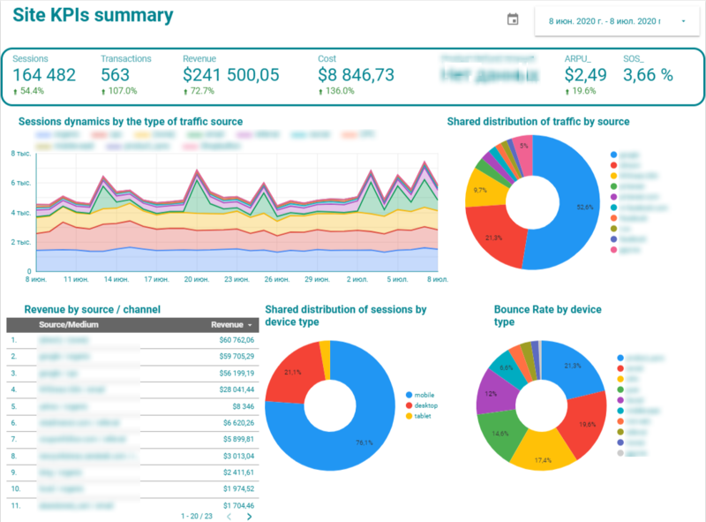Click the green up arrow under Transactions
This screenshot has width=706, height=522.
104,91
